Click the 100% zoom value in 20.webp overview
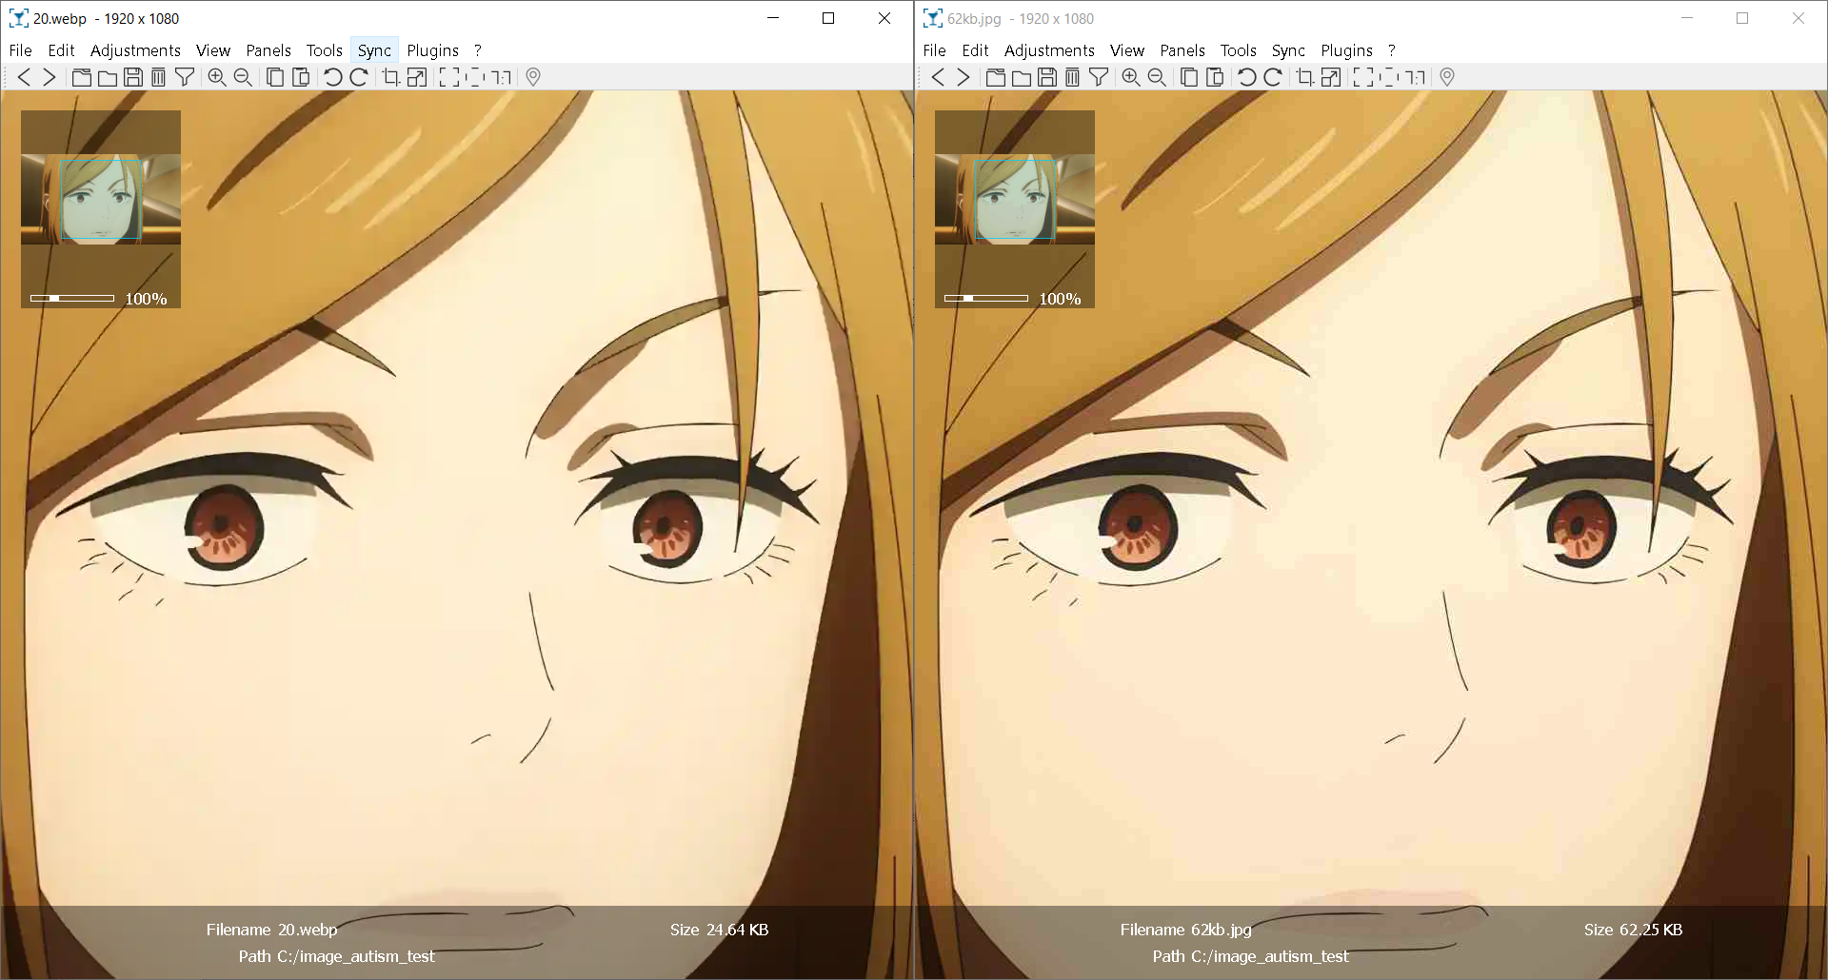Image resolution: width=1828 pixels, height=980 pixels. [x=147, y=299]
